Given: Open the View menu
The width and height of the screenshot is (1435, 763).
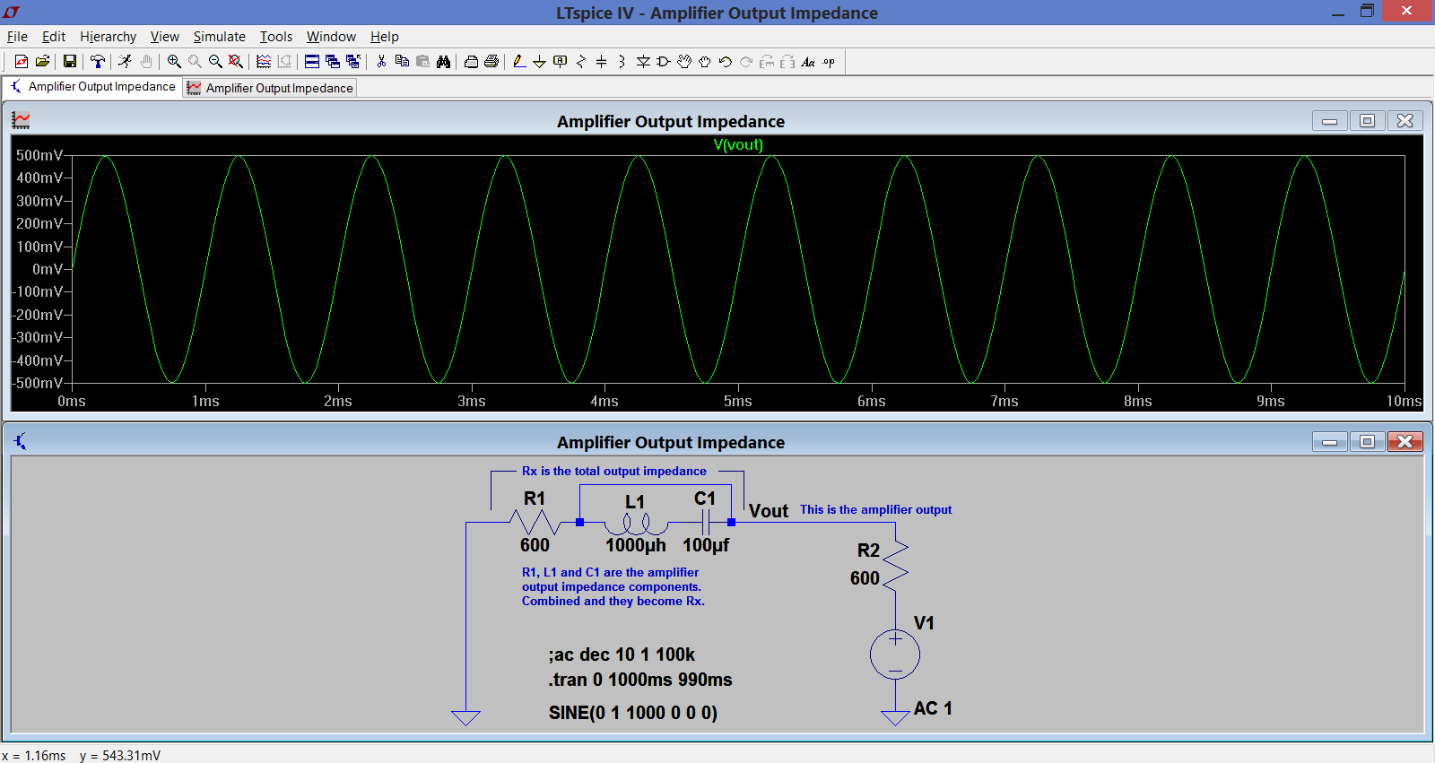Looking at the screenshot, I should tap(164, 37).
